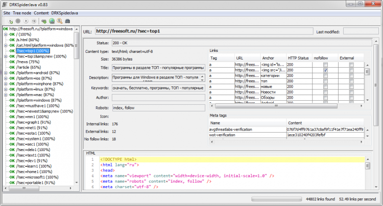
Task: Open the Tree node menu
Action: [x=21, y=12]
